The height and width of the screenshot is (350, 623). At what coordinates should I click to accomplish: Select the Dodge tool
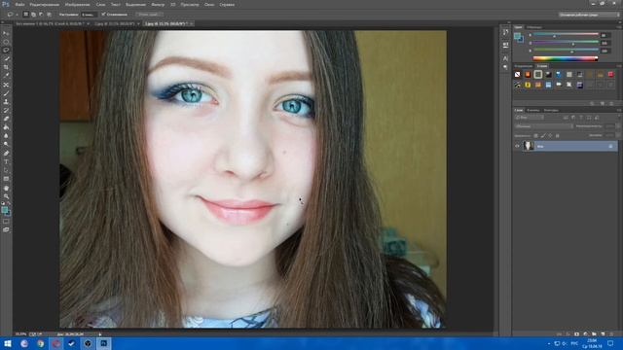point(6,145)
